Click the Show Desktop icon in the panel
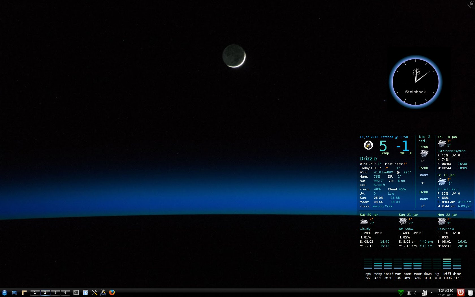Image resolution: width=475 pixels, height=297 pixels. (14, 293)
